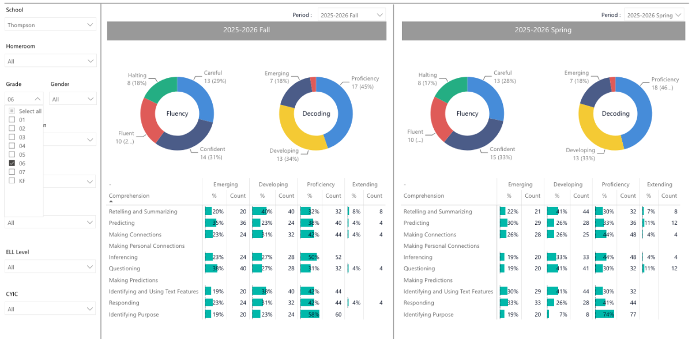Screen dimensions: 692x339
Task: Open the Gender dropdown
Action: click(73, 99)
